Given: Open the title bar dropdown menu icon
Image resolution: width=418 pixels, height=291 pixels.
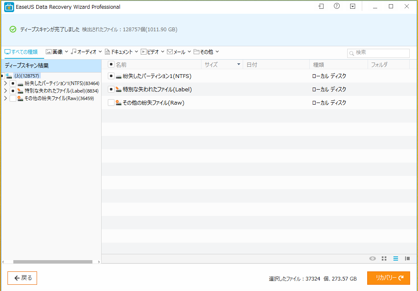Looking at the screenshot, I should point(353,7).
